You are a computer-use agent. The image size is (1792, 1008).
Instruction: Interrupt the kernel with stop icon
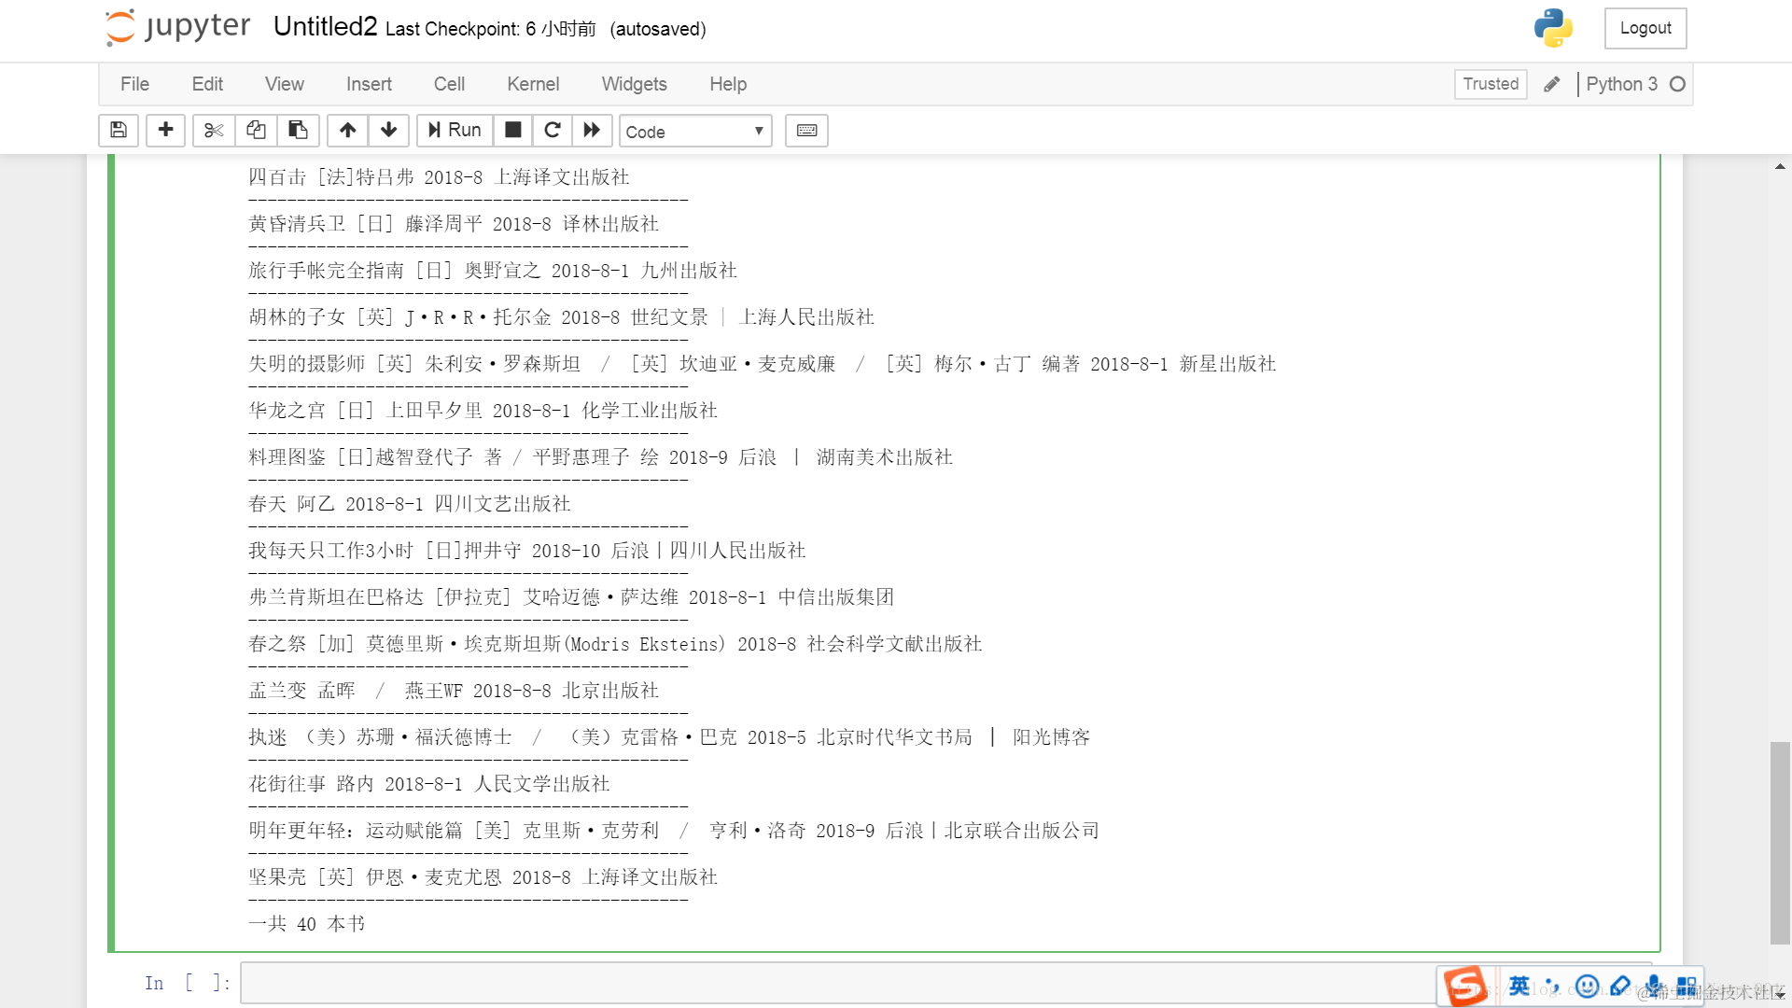(512, 131)
